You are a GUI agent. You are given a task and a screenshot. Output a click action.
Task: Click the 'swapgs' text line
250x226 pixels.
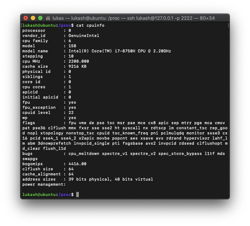pyautogui.click(x=30, y=159)
